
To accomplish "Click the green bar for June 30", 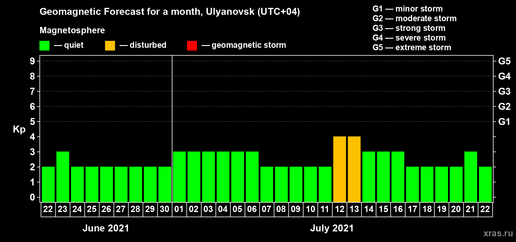I will [x=165, y=184].
